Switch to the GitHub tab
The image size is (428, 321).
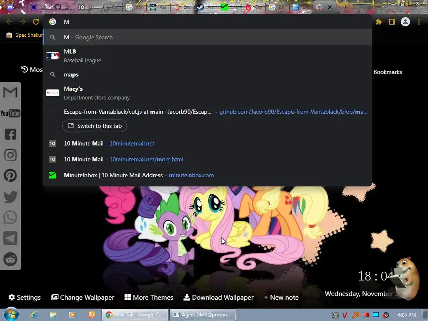point(64,8)
